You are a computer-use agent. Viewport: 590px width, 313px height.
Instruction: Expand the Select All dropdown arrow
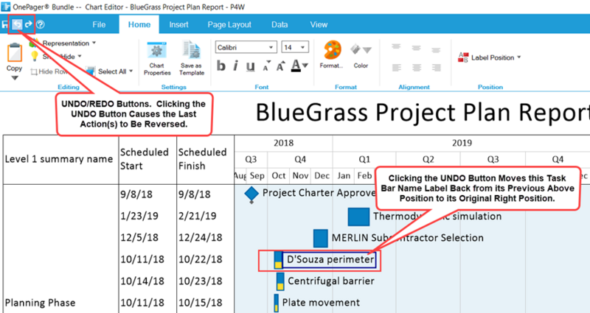click(x=131, y=71)
